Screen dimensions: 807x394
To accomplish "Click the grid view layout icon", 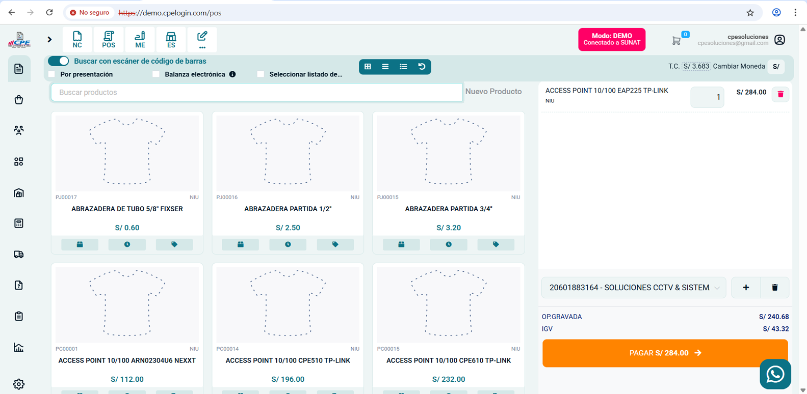I will click(x=368, y=67).
